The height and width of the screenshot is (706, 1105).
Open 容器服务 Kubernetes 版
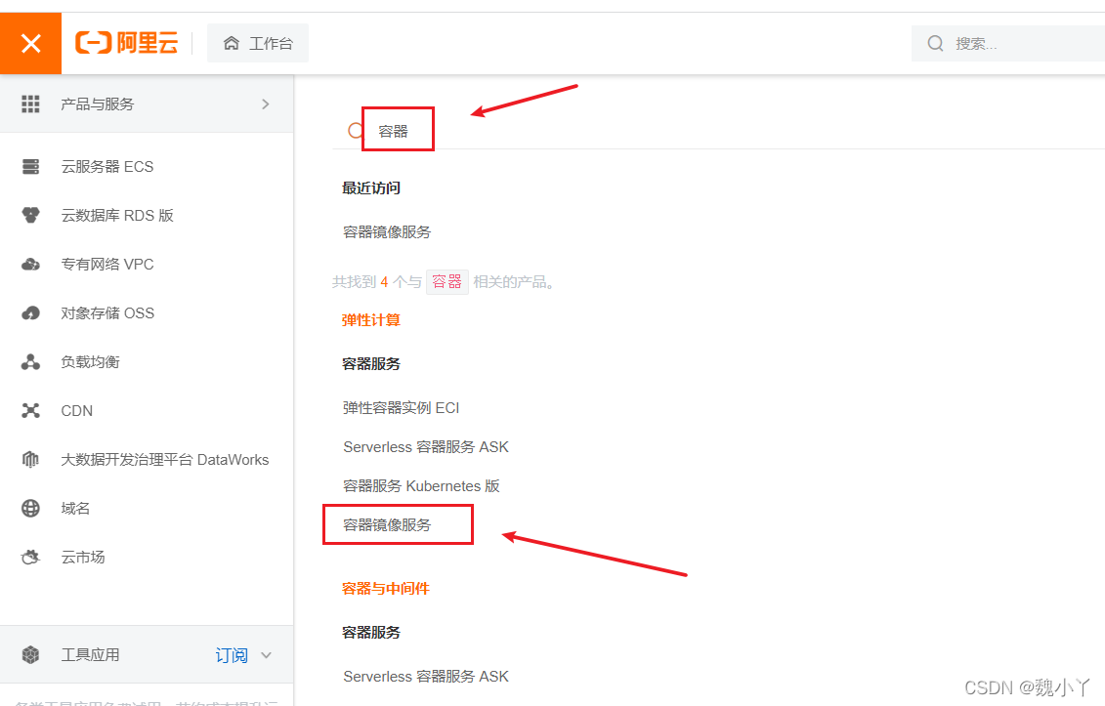pos(421,486)
